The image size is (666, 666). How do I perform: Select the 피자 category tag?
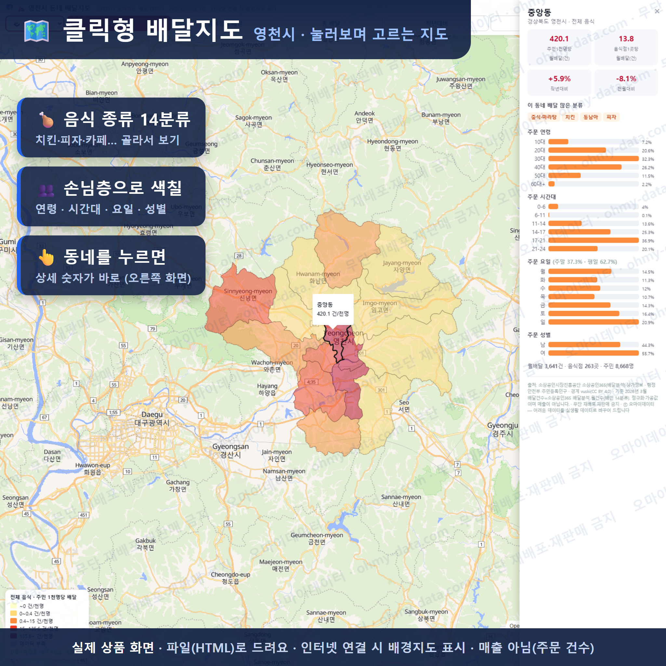pos(611,117)
